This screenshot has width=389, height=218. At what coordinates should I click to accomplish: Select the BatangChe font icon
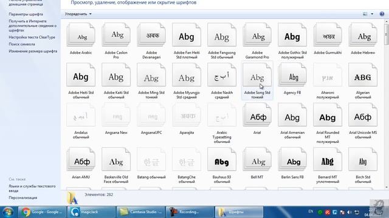click(187, 159)
